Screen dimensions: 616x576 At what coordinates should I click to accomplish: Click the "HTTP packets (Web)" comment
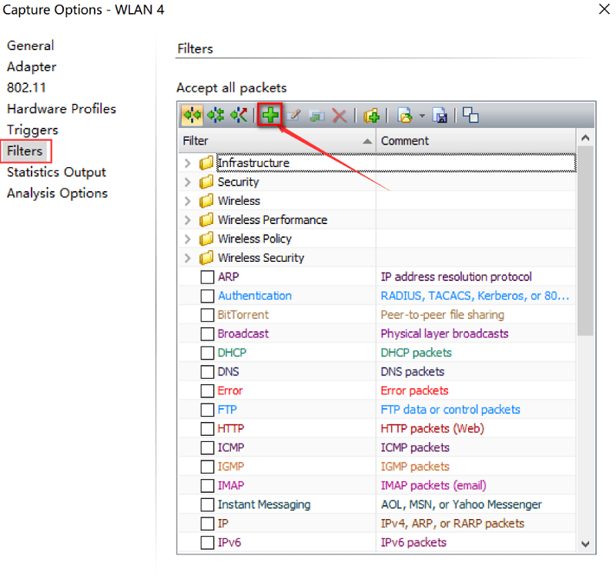[432, 429]
